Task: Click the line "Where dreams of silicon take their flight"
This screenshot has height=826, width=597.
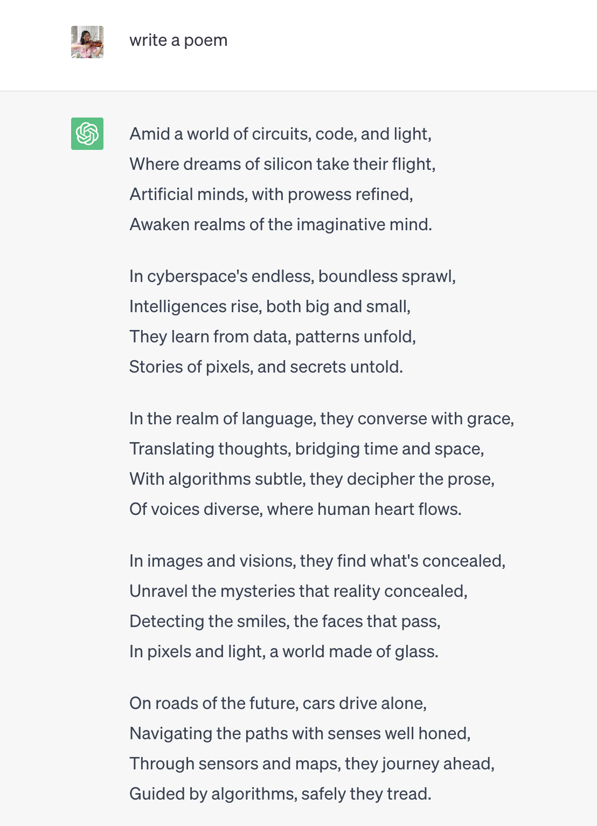Action: 282,164
